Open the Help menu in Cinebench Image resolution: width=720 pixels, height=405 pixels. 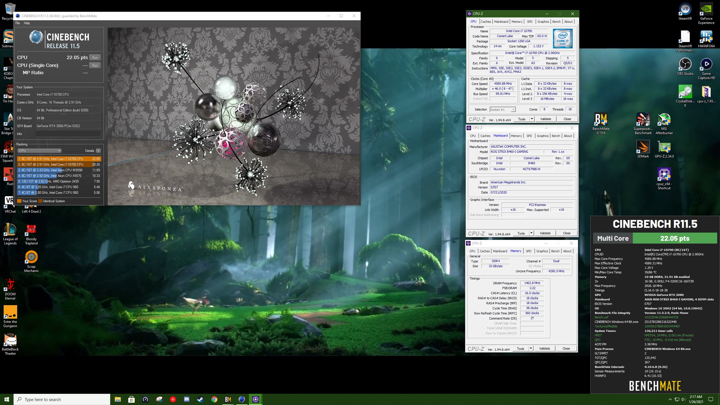pos(27,23)
